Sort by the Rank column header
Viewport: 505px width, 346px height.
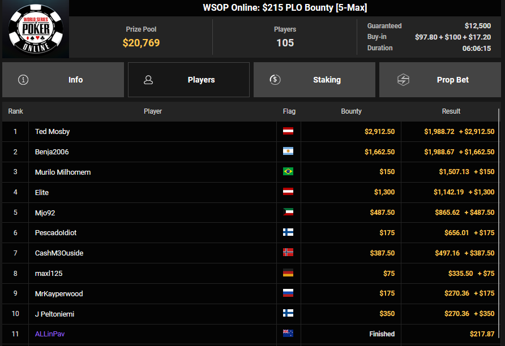[x=15, y=111]
